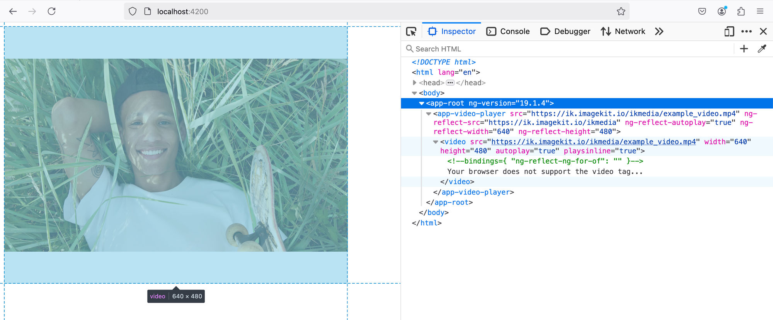
Task: Show more DevTools tabs chevron
Action: tap(659, 32)
